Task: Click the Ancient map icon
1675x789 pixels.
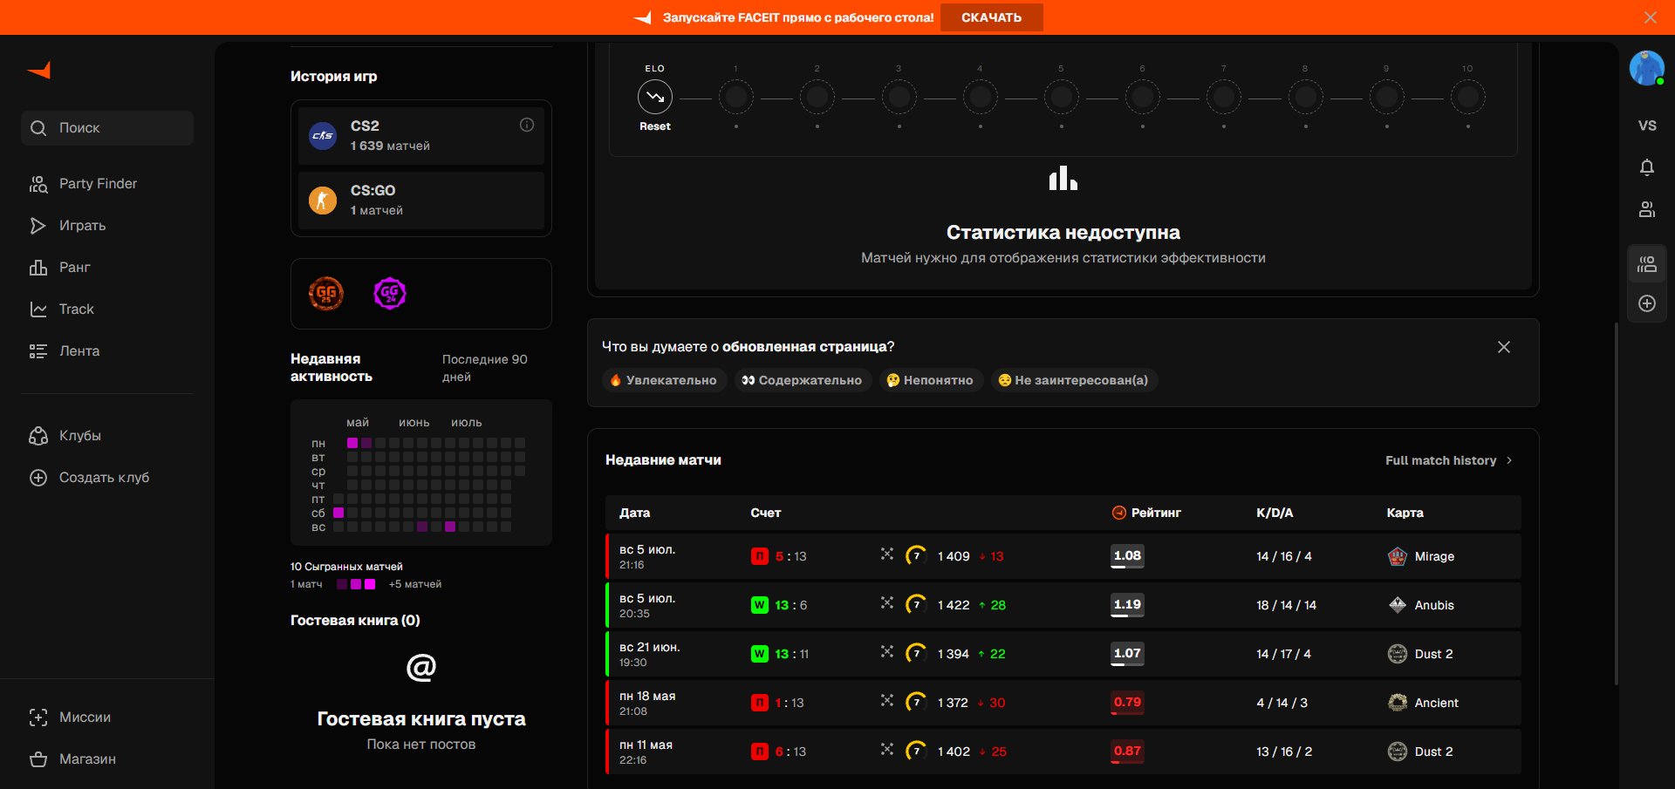Action: pyautogui.click(x=1398, y=703)
